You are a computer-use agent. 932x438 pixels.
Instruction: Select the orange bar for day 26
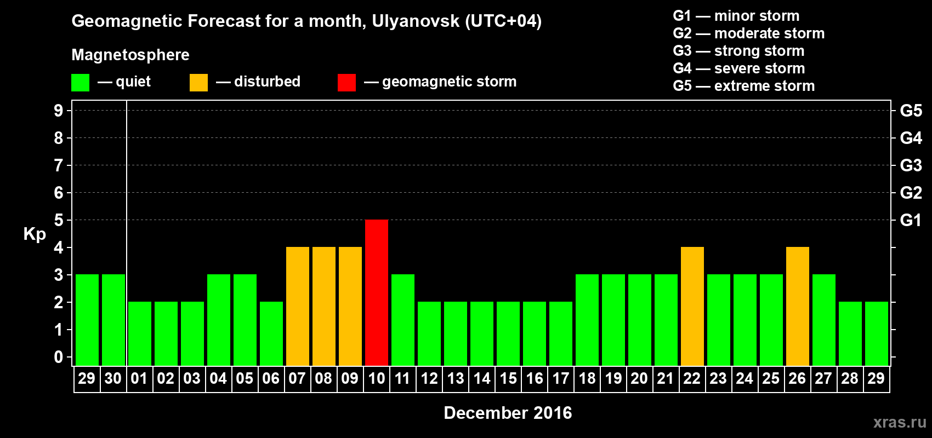click(x=798, y=307)
